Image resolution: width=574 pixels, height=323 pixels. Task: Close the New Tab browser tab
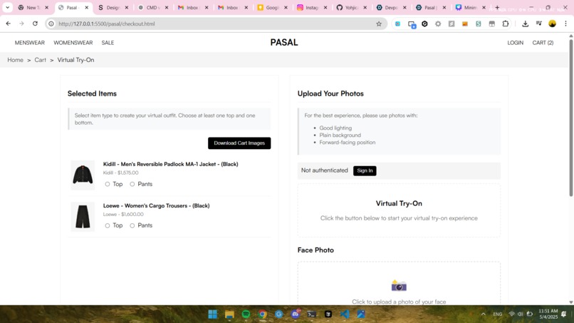point(46,7)
